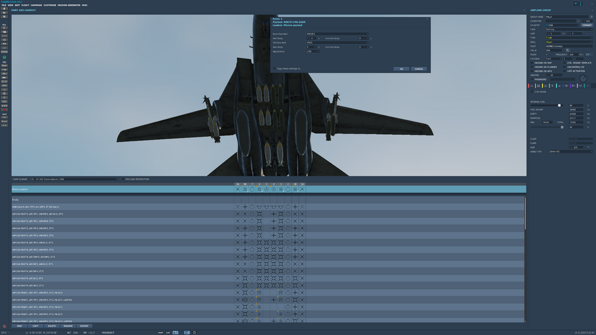Open the Appearance dropdown showing USN
Viewport: 596px width, 335px height.
click(313, 51)
